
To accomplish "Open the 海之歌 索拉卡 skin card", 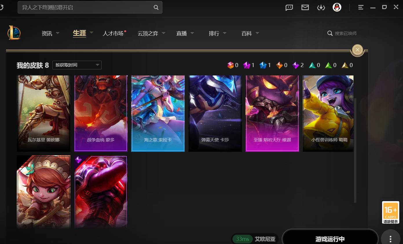I will tap(158, 113).
